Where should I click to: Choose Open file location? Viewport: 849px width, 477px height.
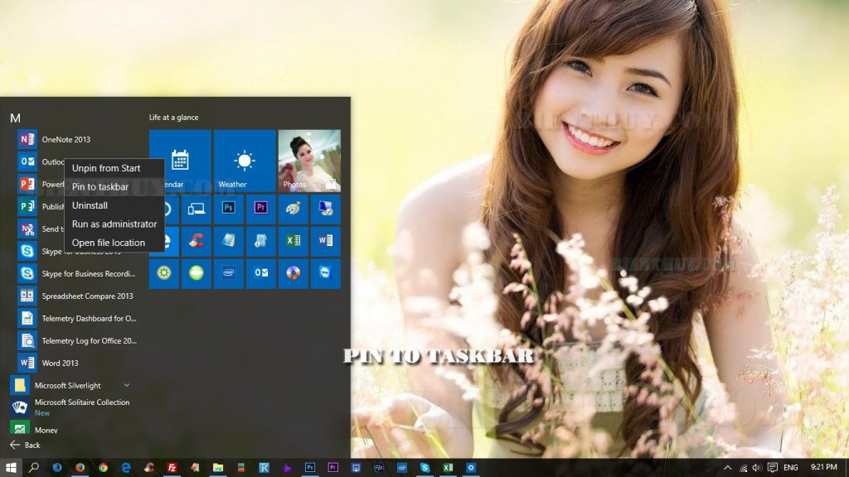click(x=114, y=243)
